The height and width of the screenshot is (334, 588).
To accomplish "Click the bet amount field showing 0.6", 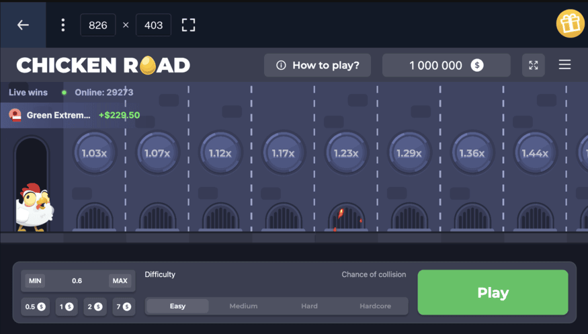I will pos(77,281).
